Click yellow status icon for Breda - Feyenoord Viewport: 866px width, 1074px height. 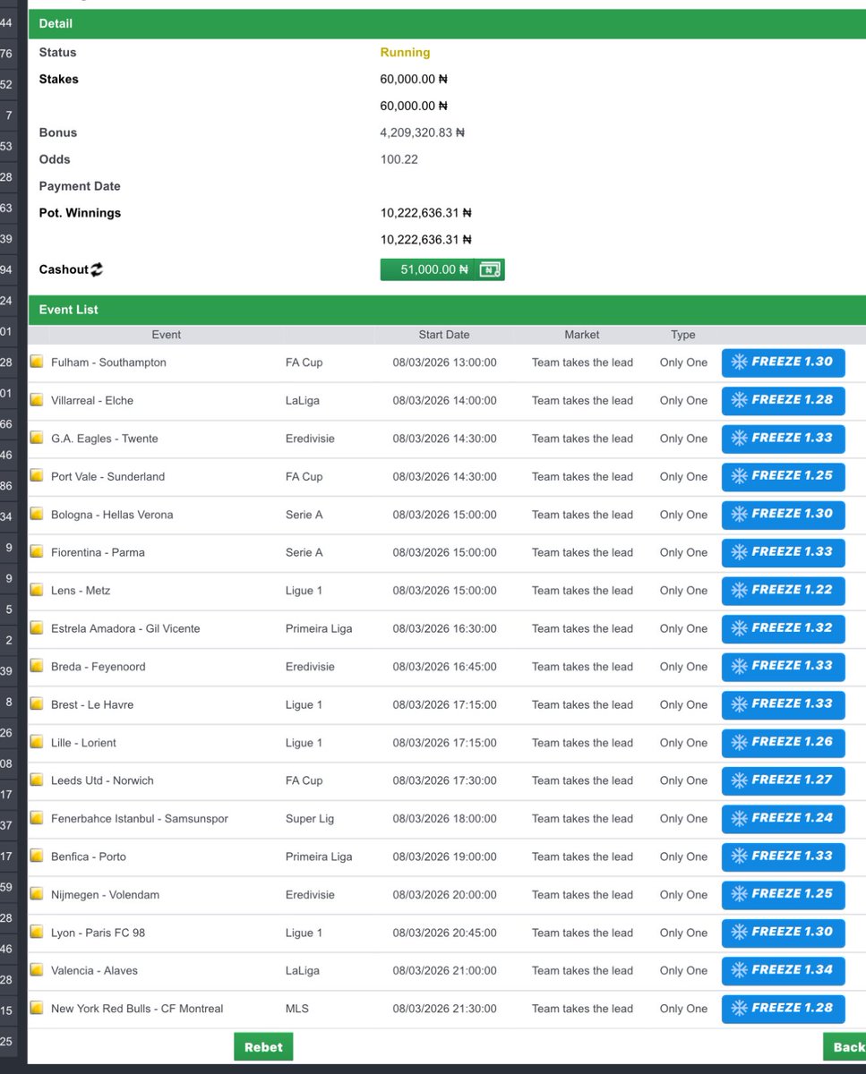click(37, 667)
